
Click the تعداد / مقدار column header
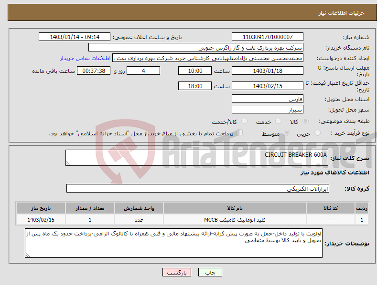tap(90, 208)
